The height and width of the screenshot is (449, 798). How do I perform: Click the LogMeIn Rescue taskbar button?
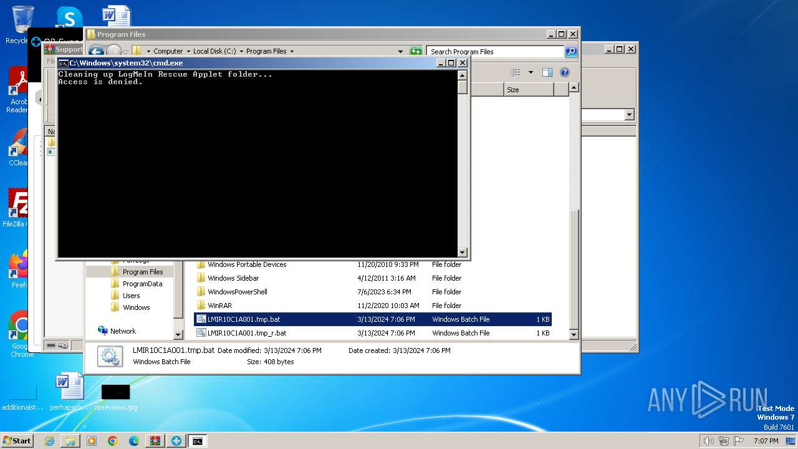pos(176,441)
